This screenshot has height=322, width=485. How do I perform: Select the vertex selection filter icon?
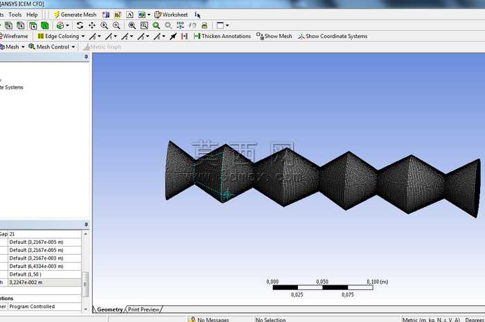click(x=8, y=26)
